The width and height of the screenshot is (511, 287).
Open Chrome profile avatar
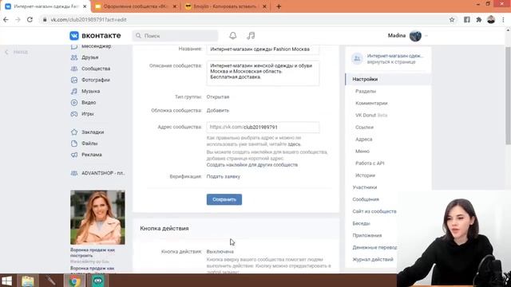click(491, 19)
